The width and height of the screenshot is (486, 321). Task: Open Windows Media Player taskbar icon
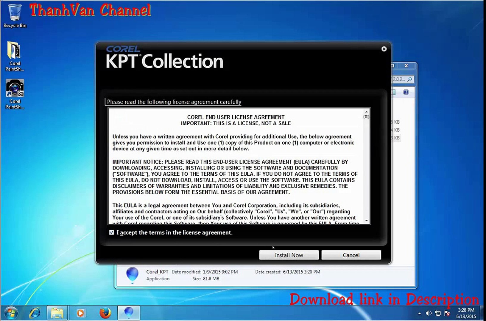click(80, 313)
